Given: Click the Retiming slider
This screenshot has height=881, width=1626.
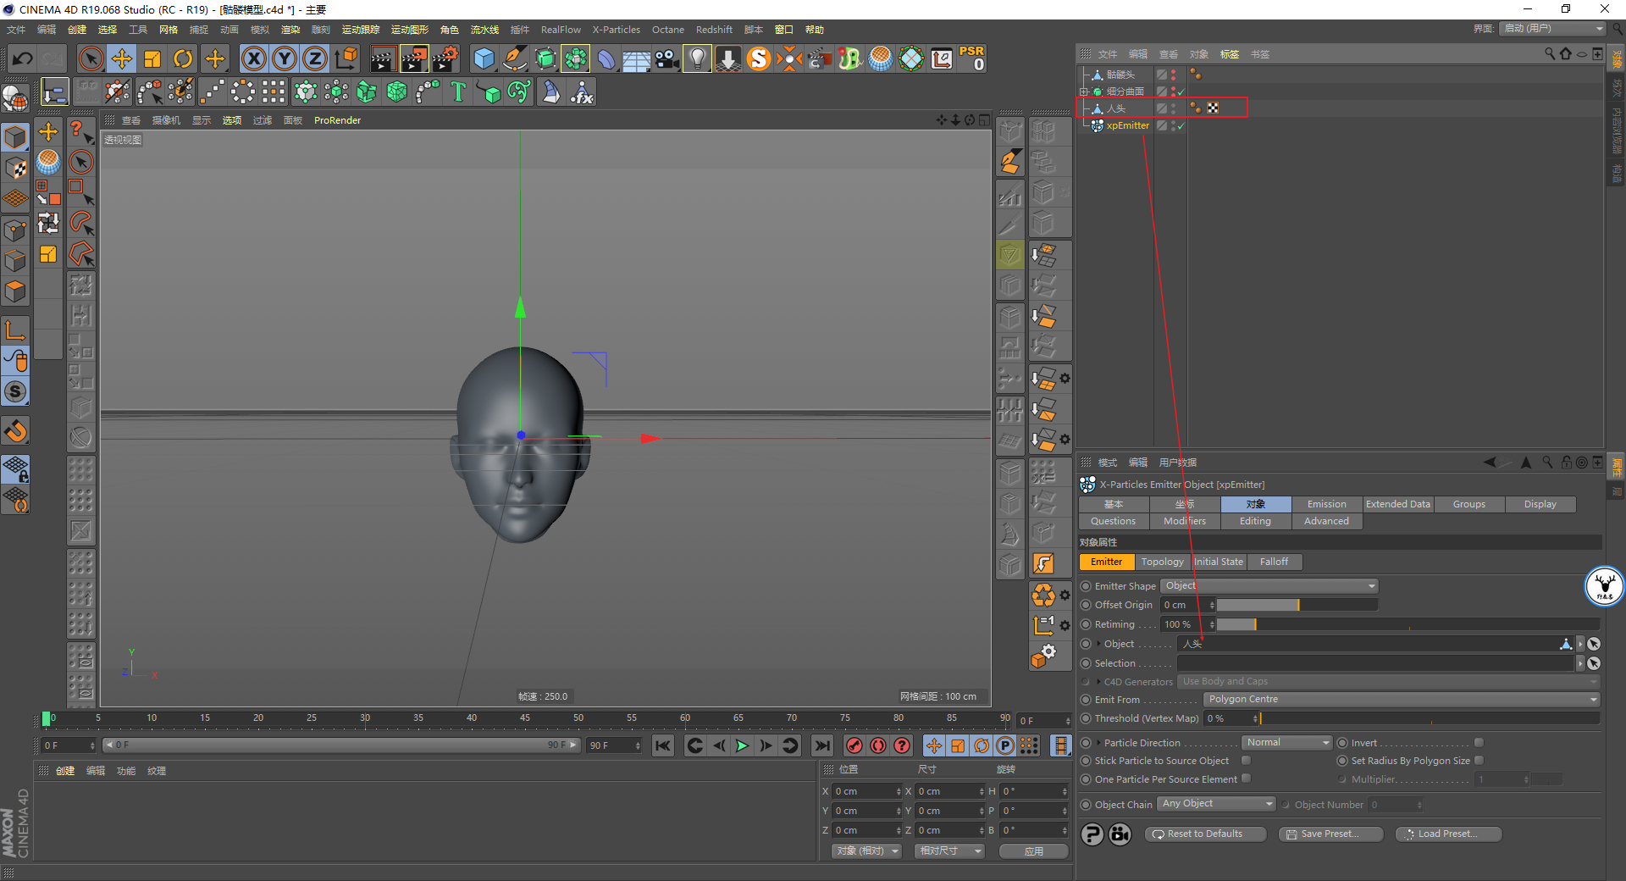Looking at the screenshot, I should click(1408, 624).
